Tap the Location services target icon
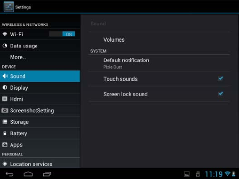This screenshot has height=179, width=239. click(5, 164)
